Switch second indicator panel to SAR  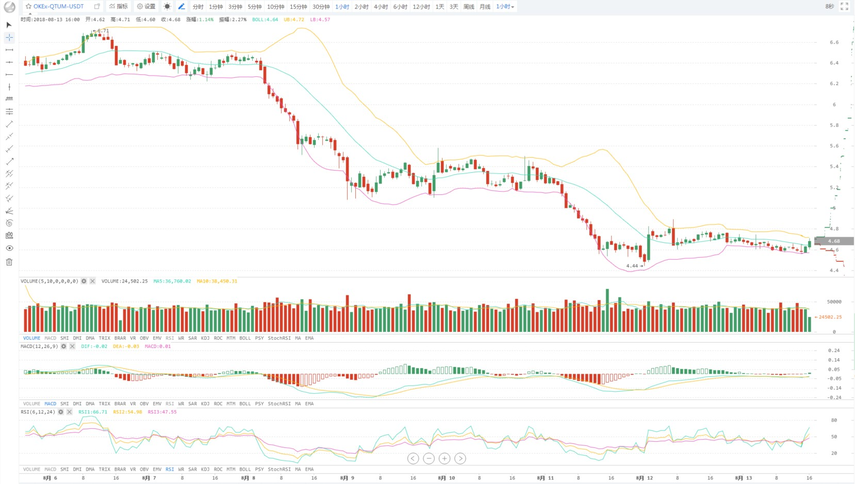click(192, 404)
